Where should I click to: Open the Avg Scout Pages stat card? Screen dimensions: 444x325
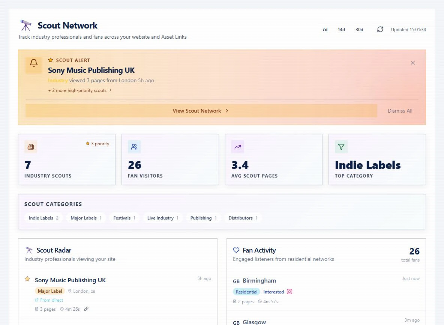click(273, 159)
